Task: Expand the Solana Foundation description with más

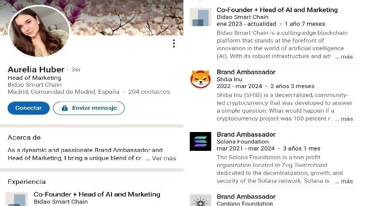Action: [x=347, y=181]
